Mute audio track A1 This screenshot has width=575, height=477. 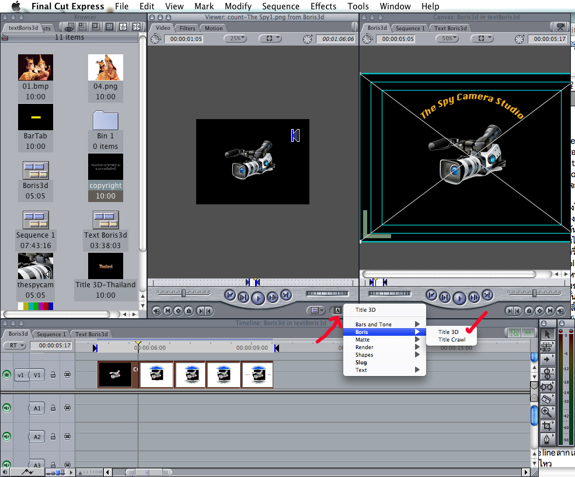click(7, 408)
